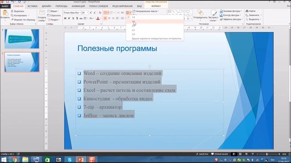The height and width of the screenshot is (163, 291).
Task: Click Shape Effects (Эффекты фигуры)
Action: coord(231,19)
